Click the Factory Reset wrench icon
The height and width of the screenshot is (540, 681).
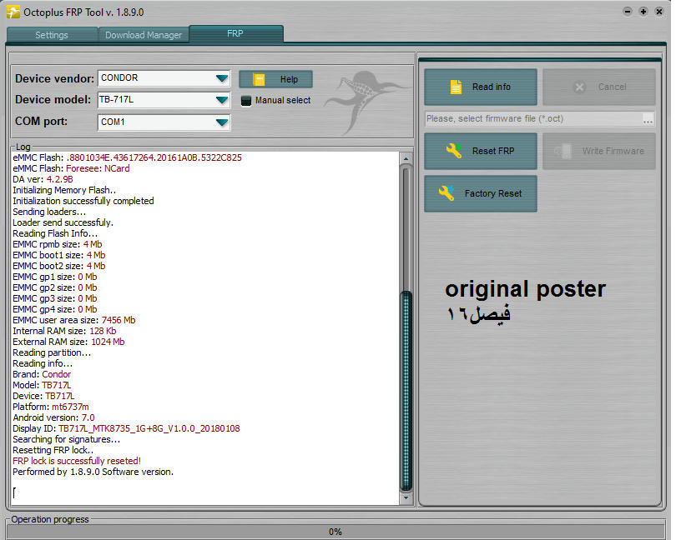point(447,193)
